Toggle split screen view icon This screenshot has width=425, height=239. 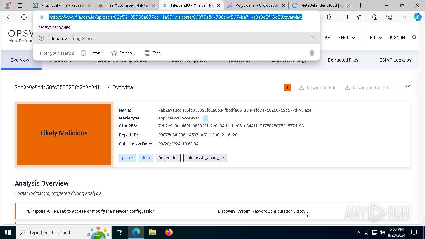coord(345,17)
